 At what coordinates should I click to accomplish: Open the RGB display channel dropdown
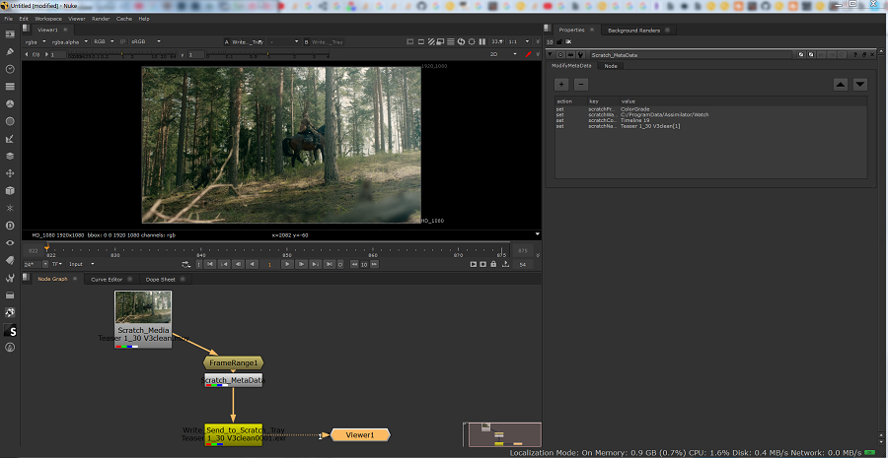[x=105, y=41]
